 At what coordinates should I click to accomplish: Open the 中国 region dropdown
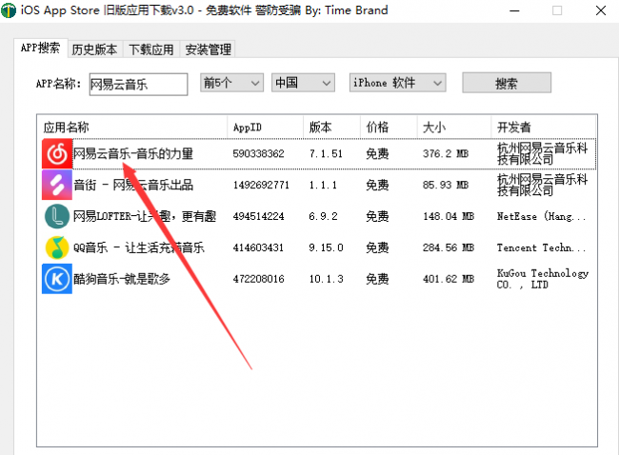(303, 83)
